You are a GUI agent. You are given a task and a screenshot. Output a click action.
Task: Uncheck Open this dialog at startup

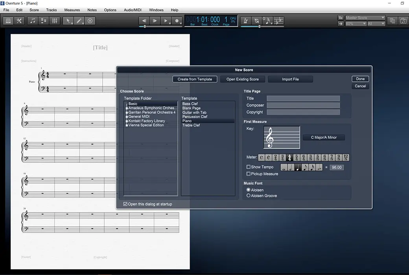pyautogui.click(x=125, y=204)
